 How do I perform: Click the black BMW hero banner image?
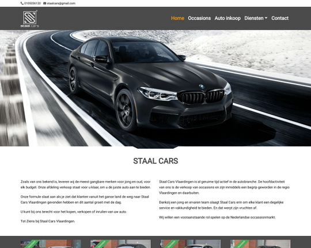pos(155,88)
